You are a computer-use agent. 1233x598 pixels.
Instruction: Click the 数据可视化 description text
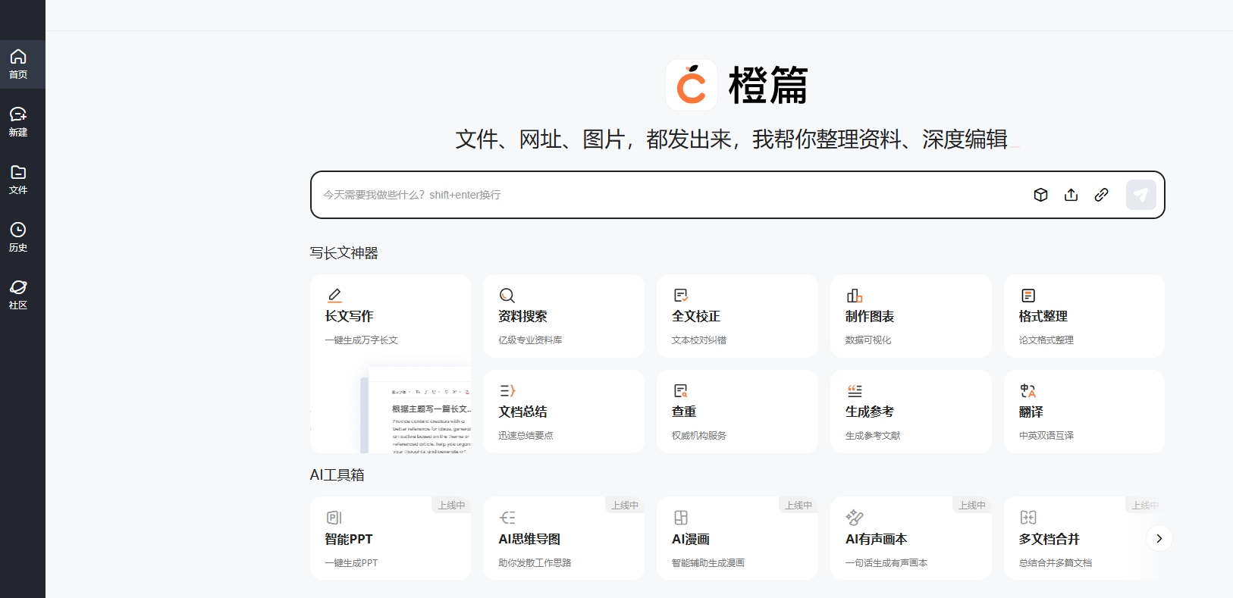868,340
